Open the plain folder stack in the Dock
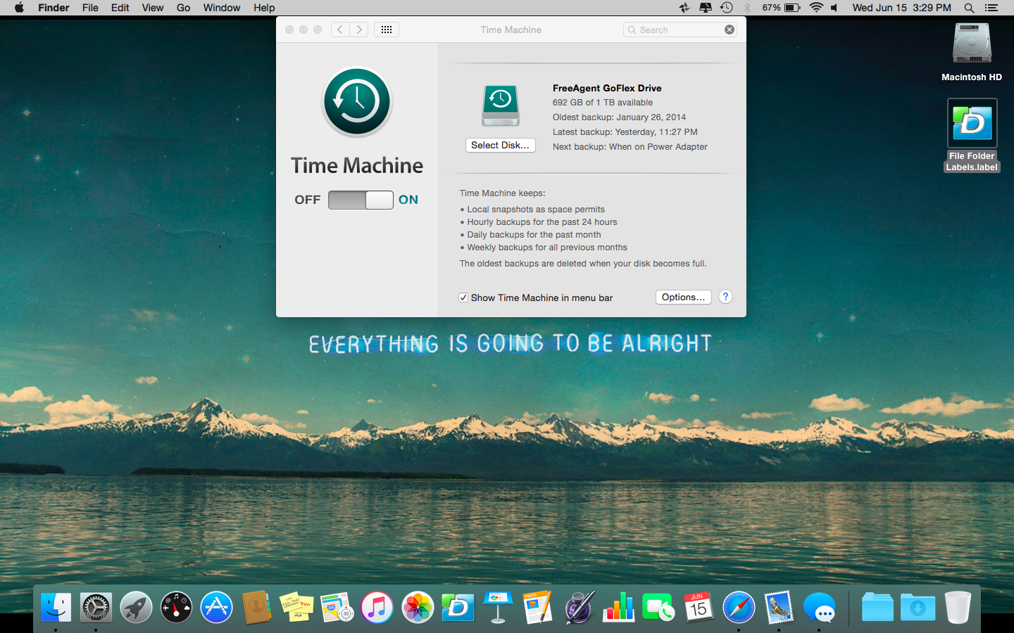The height and width of the screenshot is (633, 1014). click(x=877, y=606)
